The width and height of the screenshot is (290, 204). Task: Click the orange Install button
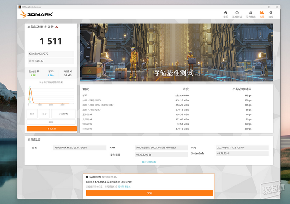point(150,193)
